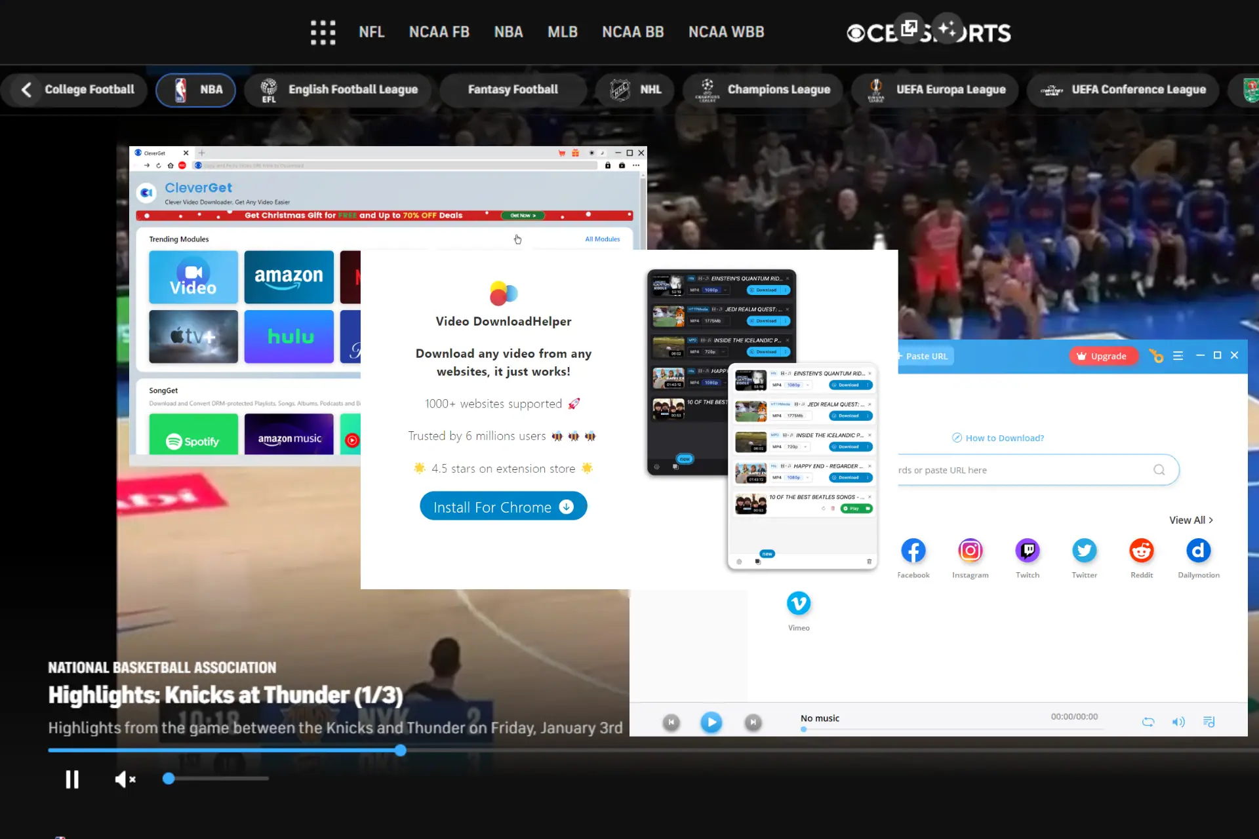Screen dimensions: 1259x839
Task: Open the Video module in CleverGet
Action: pyautogui.click(x=193, y=277)
